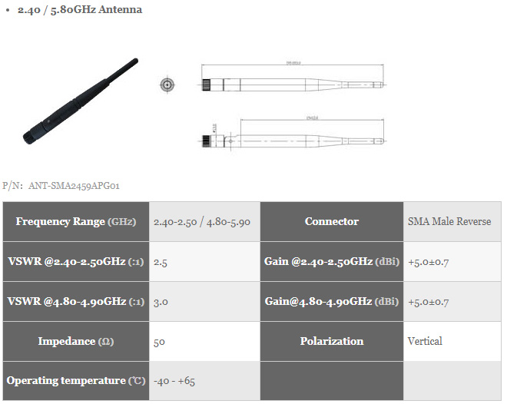Click the 2.40-2.50 / 4.80-5.90 value cell
The height and width of the screenshot is (404, 507).
204,222
